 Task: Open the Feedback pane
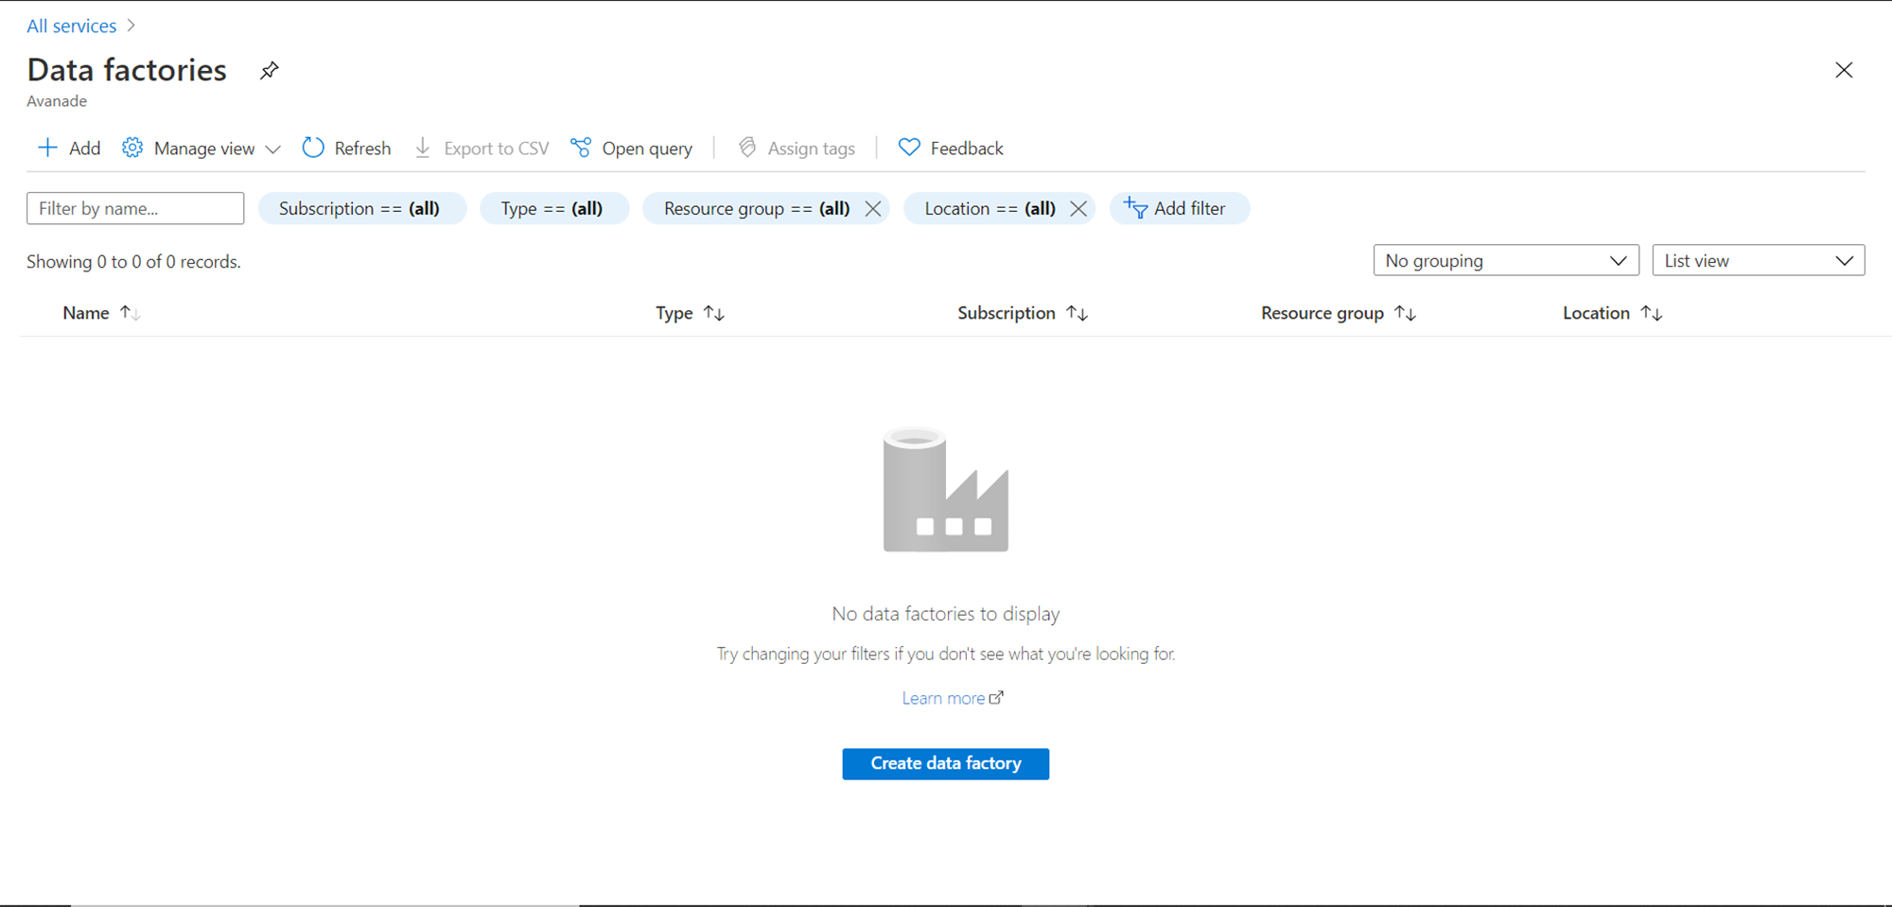click(951, 148)
